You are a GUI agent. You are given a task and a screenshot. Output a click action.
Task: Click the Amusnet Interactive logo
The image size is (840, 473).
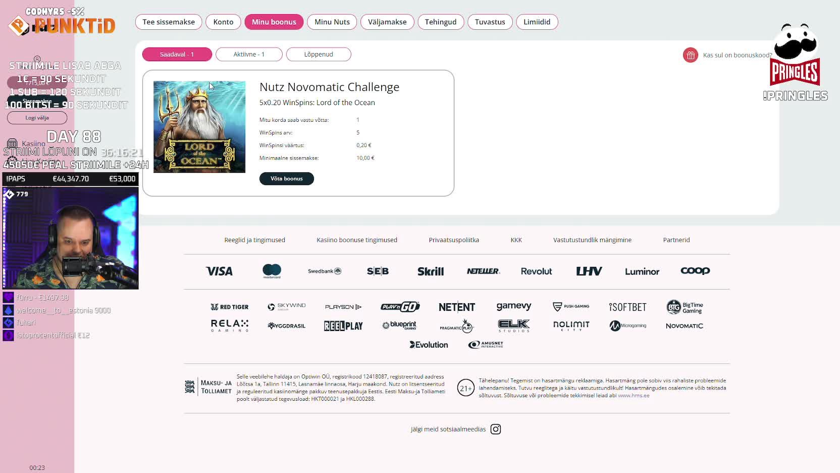pos(486,345)
